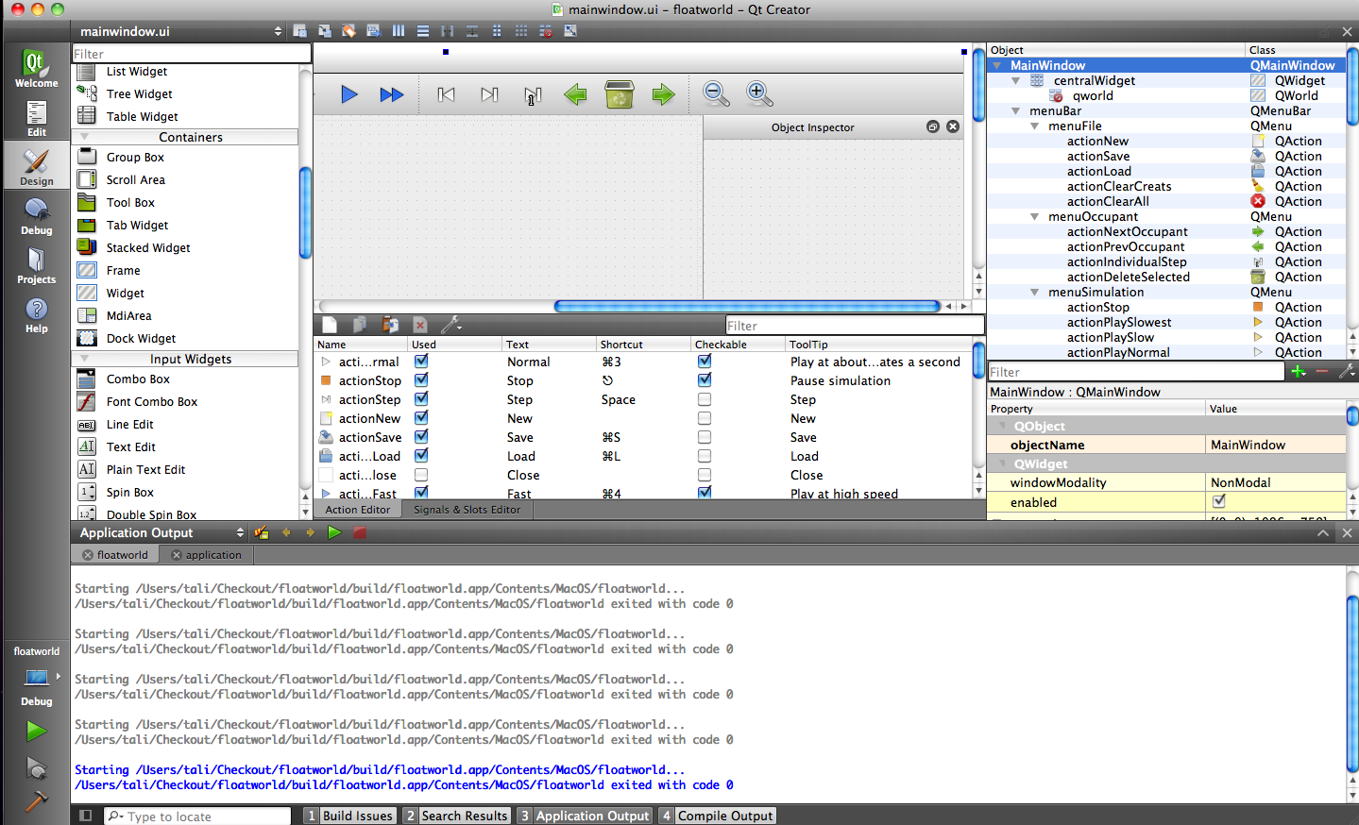This screenshot has height=825, width=1359.
Task: Switch to Signals & Slots Editor tab
Action: tap(467, 510)
